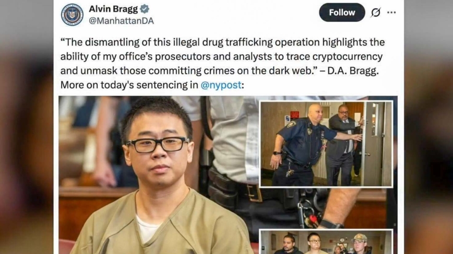453x254 pixels.
Task: Open the three-dot more options menu
Action: pos(391,12)
